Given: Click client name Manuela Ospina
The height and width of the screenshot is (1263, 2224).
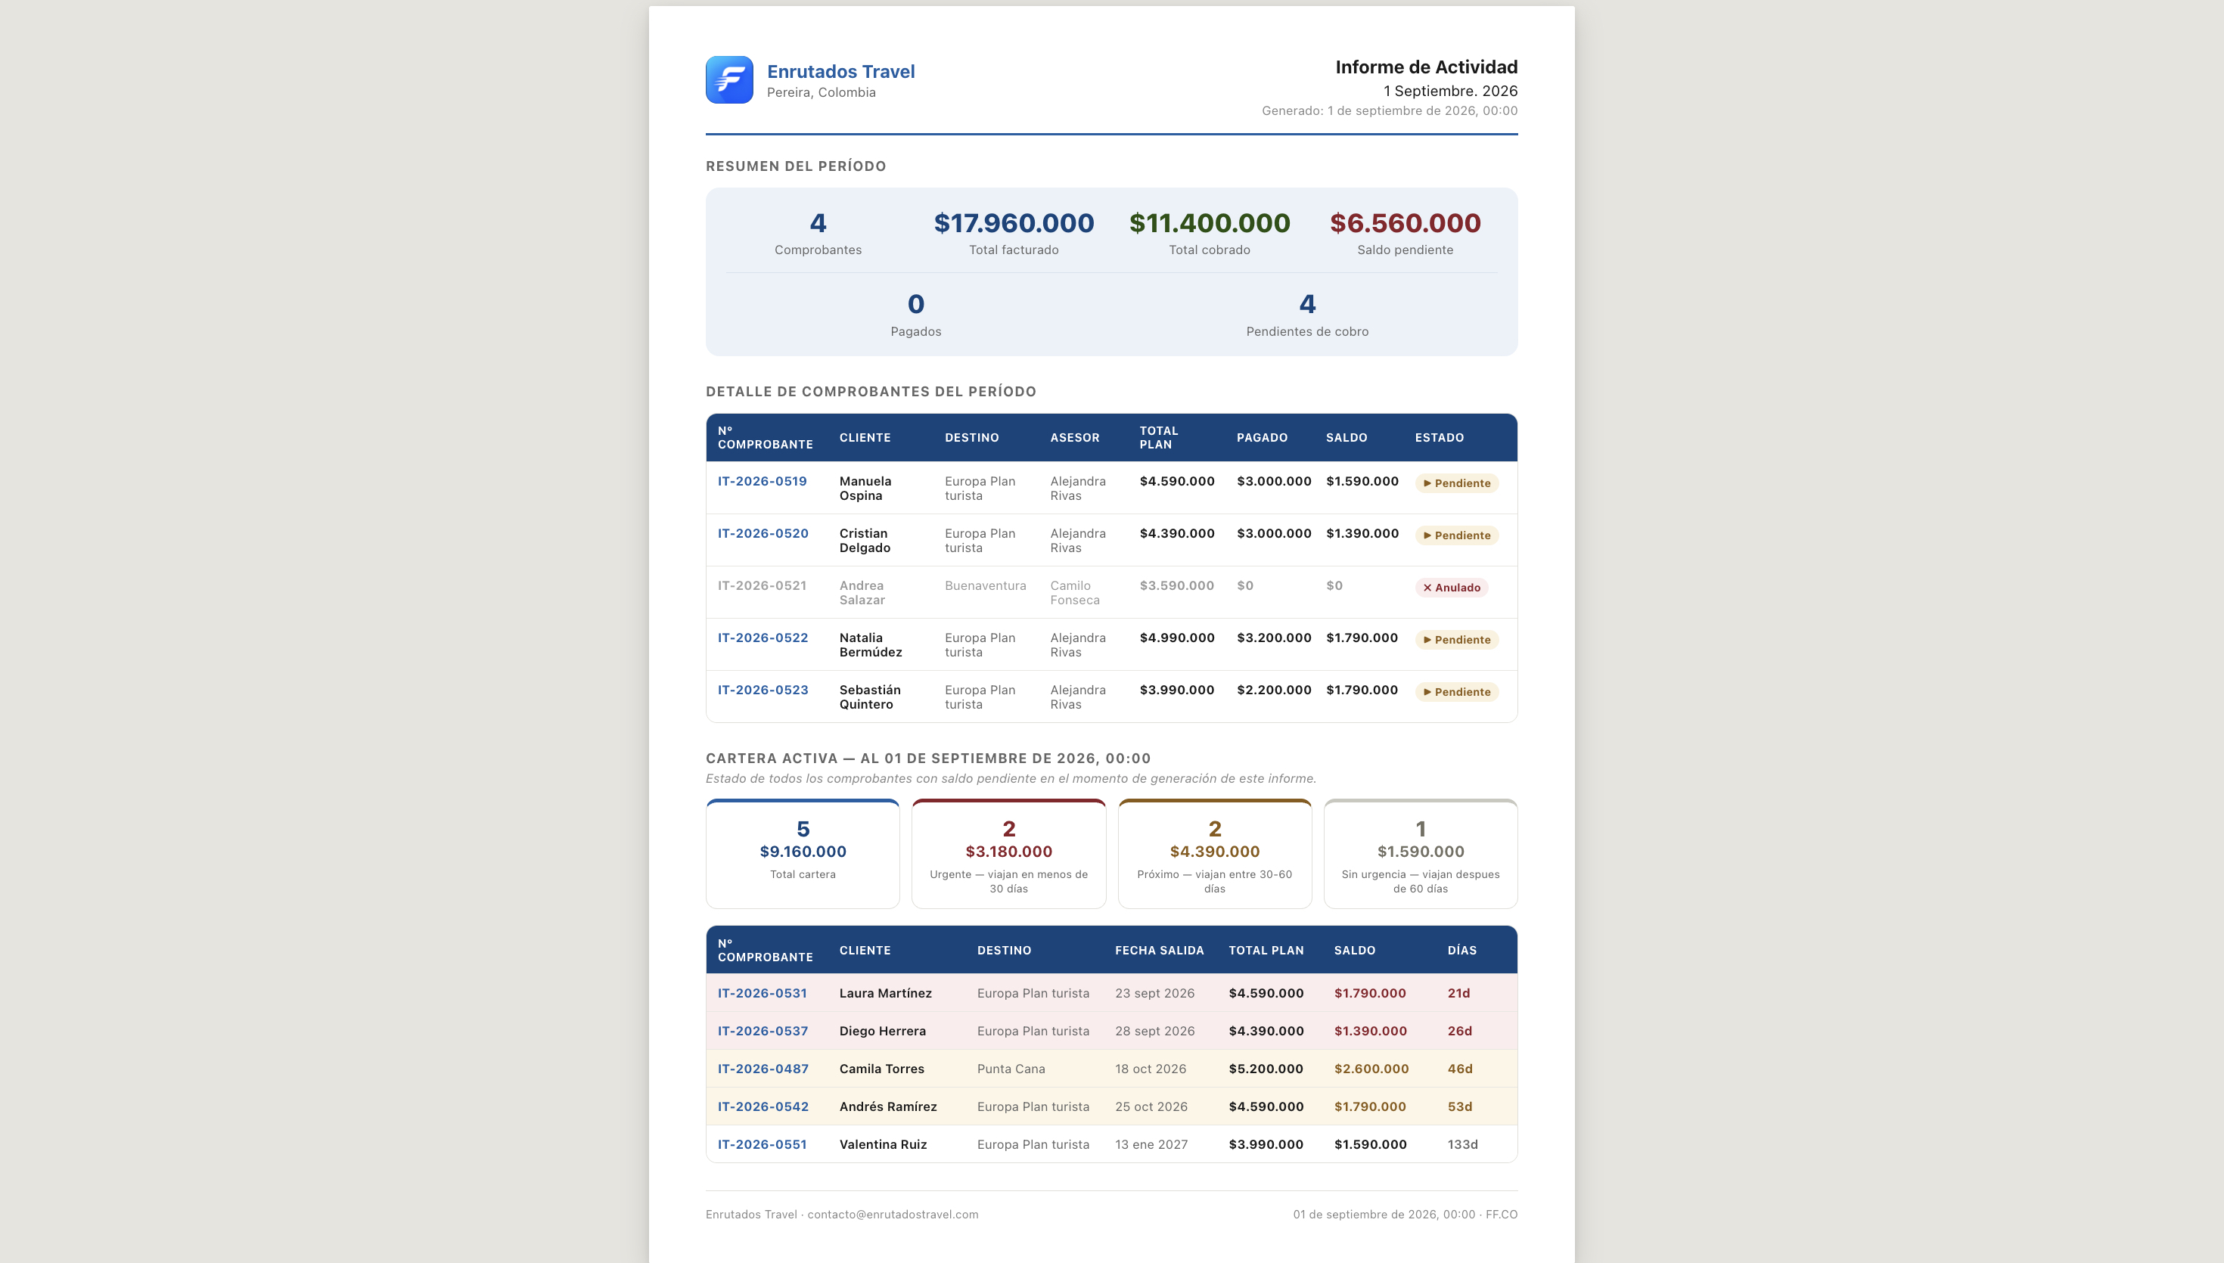Looking at the screenshot, I should (865, 489).
